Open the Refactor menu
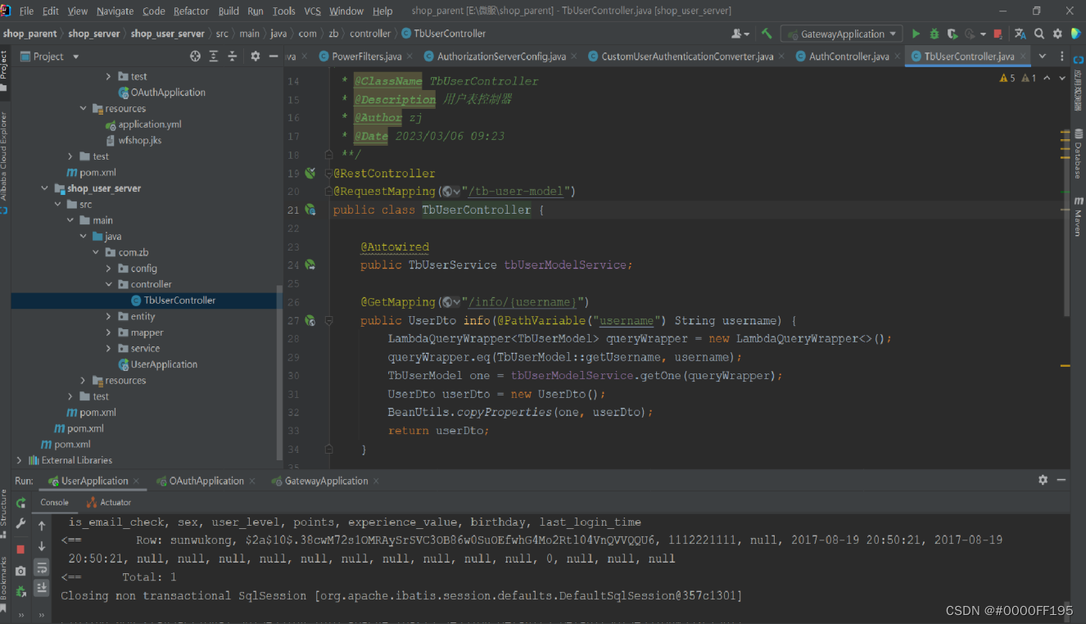The height and width of the screenshot is (624, 1086). pyautogui.click(x=190, y=11)
